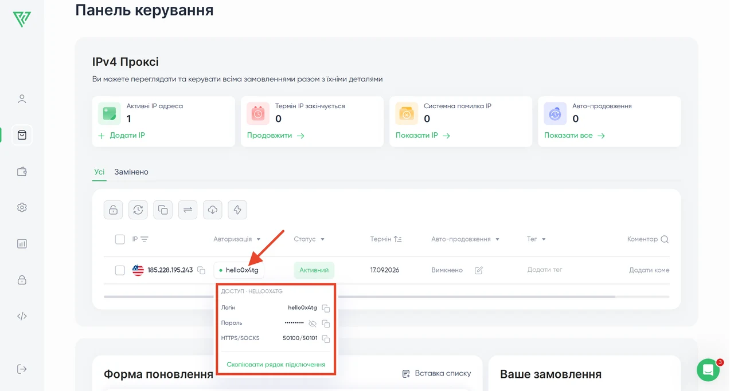Click the cloud download toolbar icon
This screenshot has width=734, height=391.
tap(213, 210)
